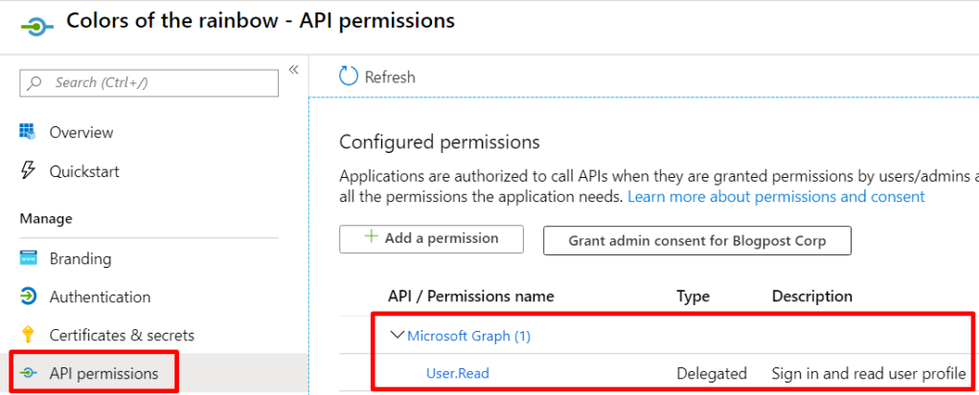This screenshot has width=979, height=395.
Task: Click the Colors of the rainbow app icon
Action: coord(34,26)
